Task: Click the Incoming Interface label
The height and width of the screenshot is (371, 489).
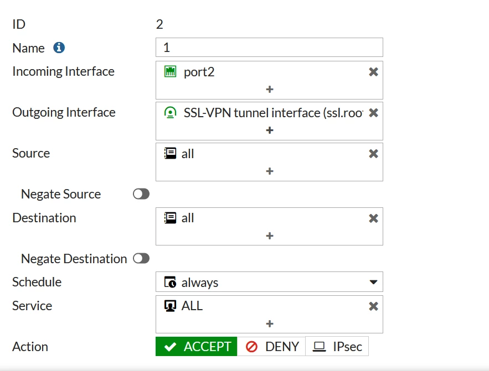Action: click(64, 71)
